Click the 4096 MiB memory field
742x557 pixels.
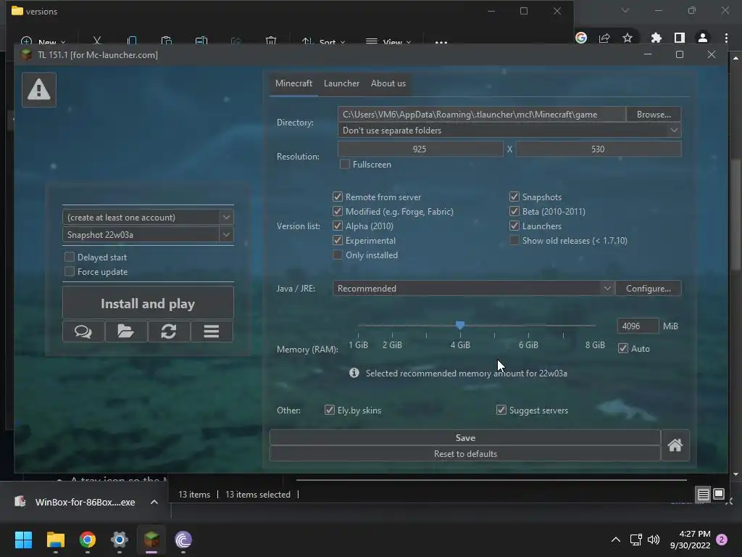tap(638, 326)
